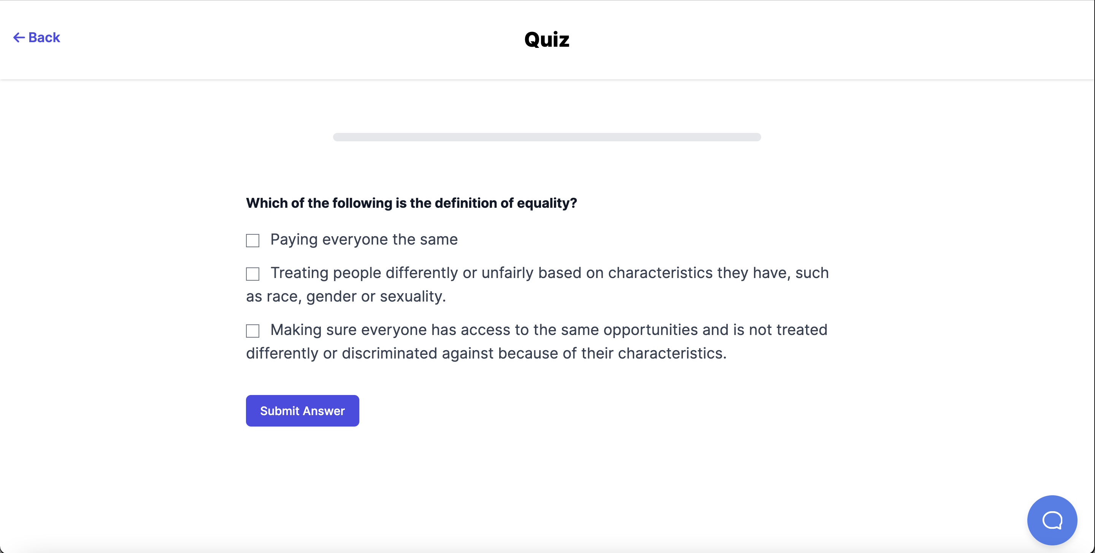1095x553 pixels.
Task: Click the "Paying everyone the same" answer text
Action: click(364, 240)
